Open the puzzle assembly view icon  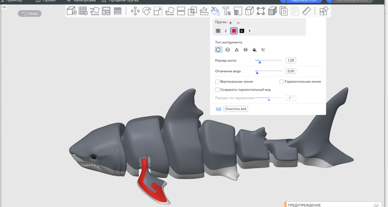point(324,11)
